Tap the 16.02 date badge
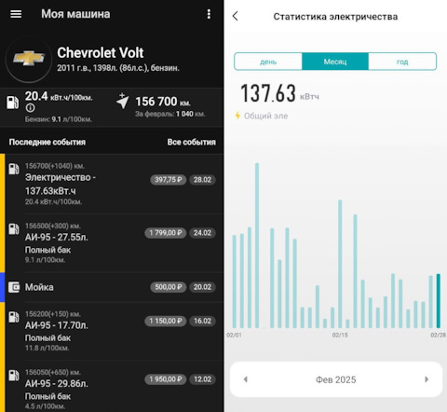Image resolution: width=447 pixels, height=412 pixels. [x=202, y=321]
